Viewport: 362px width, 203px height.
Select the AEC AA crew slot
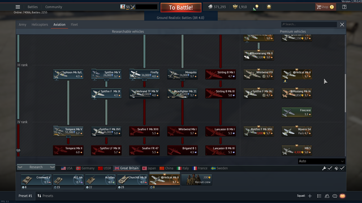click(x=68, y=180)
